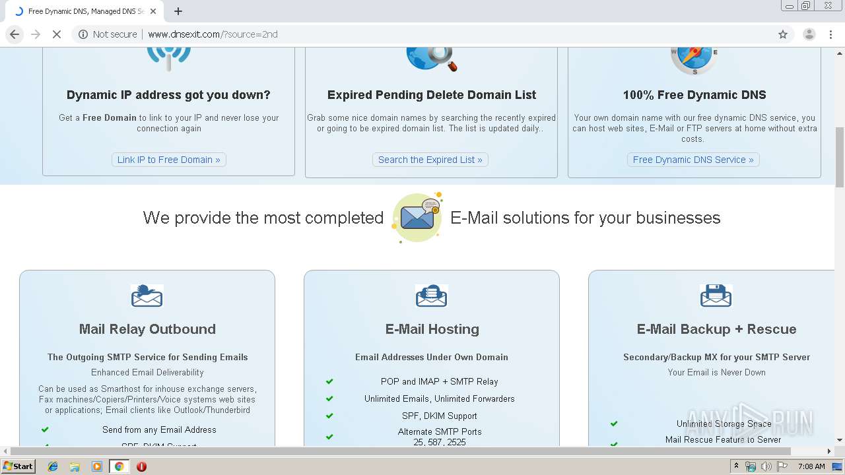845x475 pixels.
Task: Click checkmark beside Unlimited Emails
Action: [x=329, y=398]
